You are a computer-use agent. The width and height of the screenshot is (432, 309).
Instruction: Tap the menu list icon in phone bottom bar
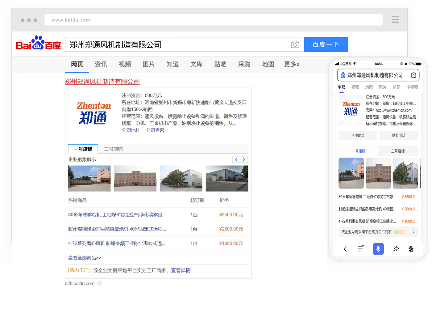tap(360, 248)
